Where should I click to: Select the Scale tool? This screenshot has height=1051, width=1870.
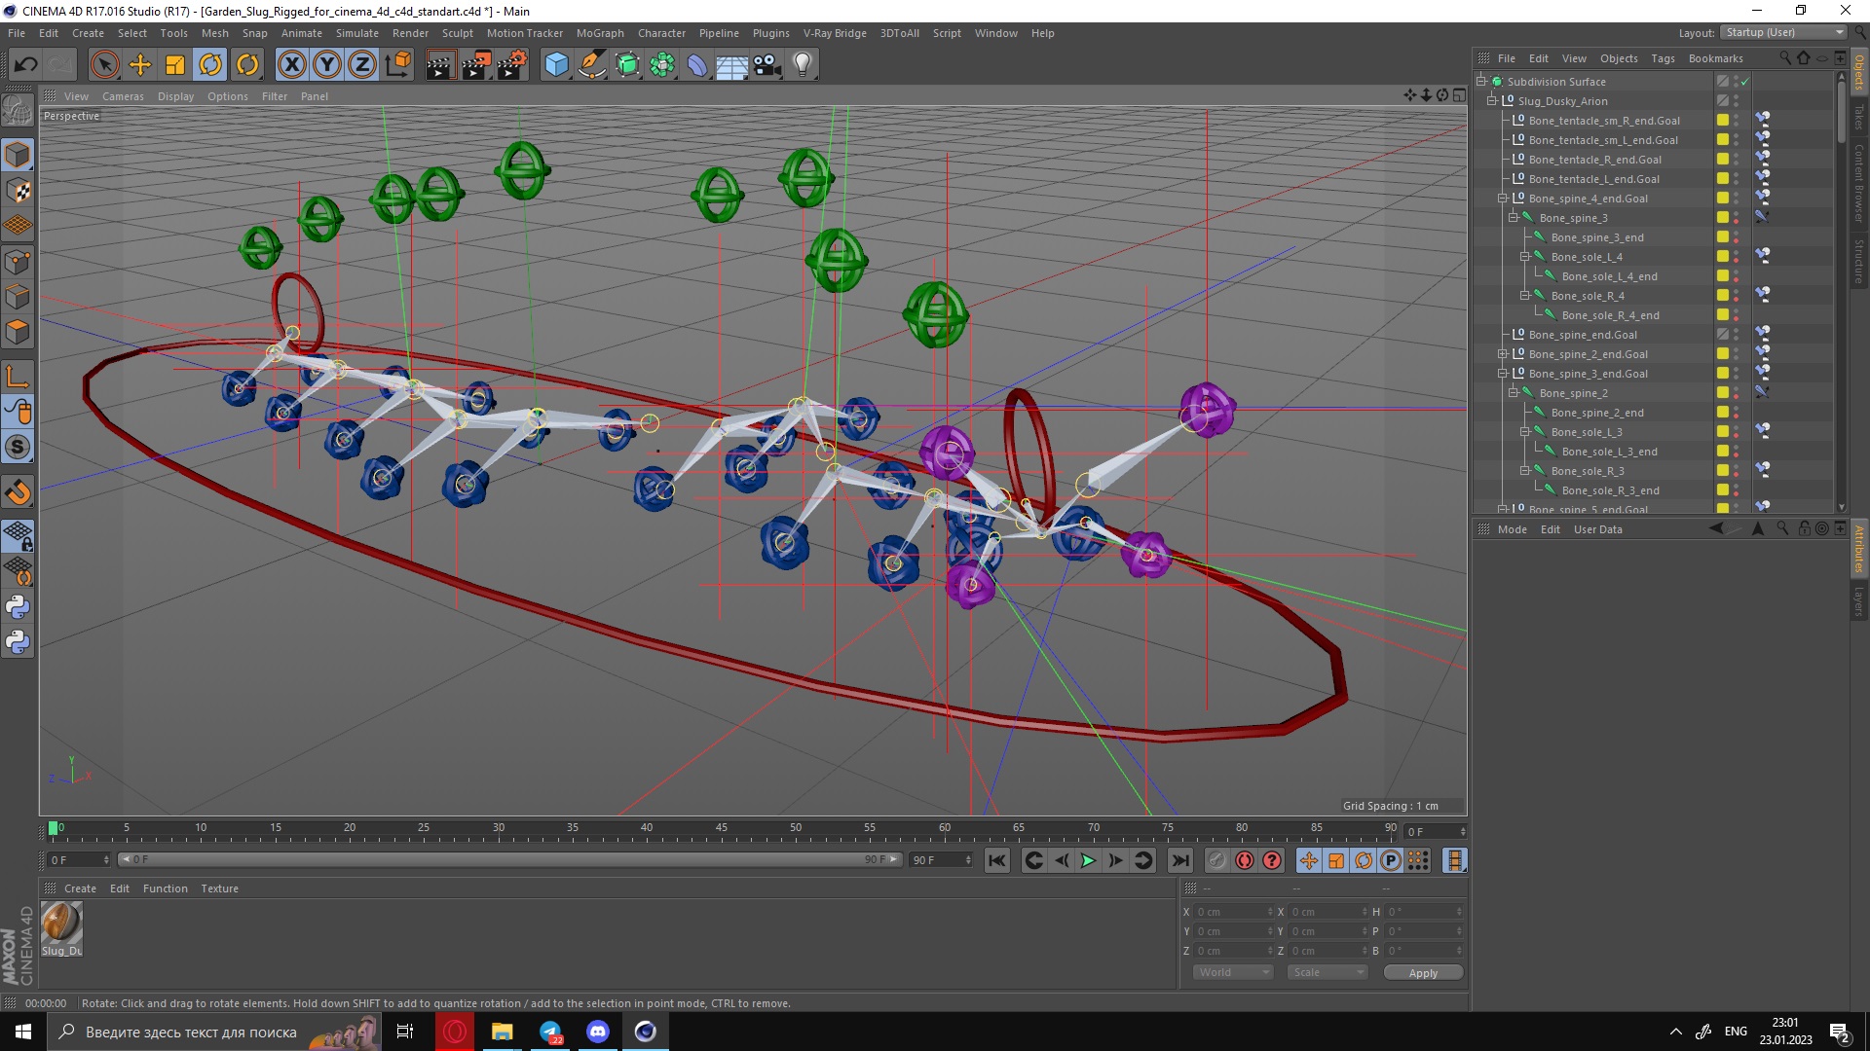click(x=175, y=65)
